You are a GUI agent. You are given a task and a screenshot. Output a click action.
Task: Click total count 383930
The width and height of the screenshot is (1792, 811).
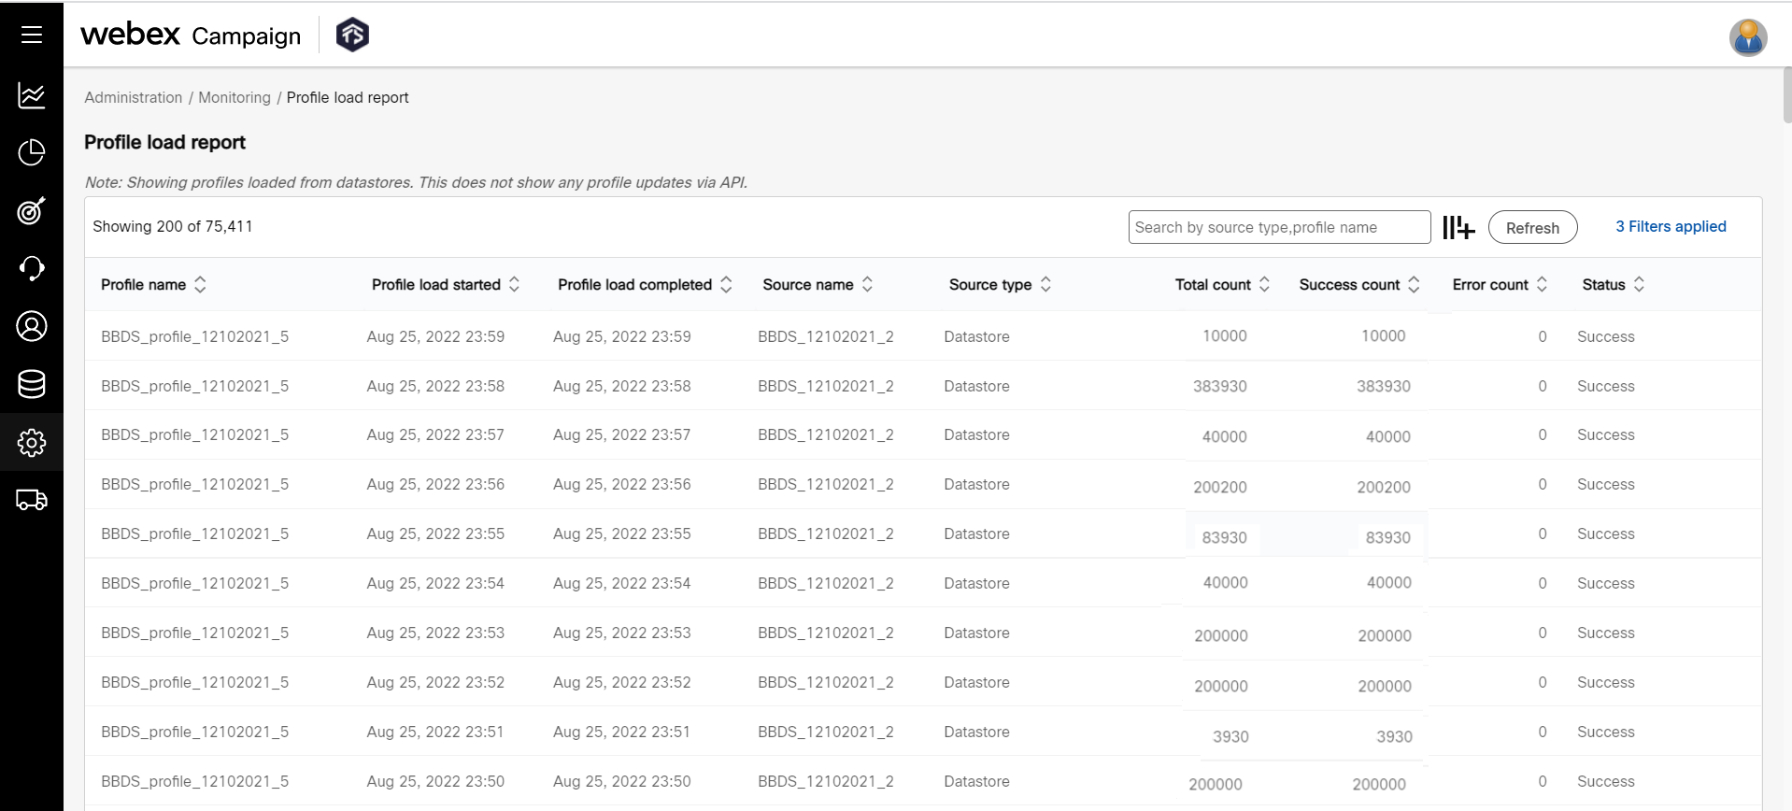click(1219, 386)
